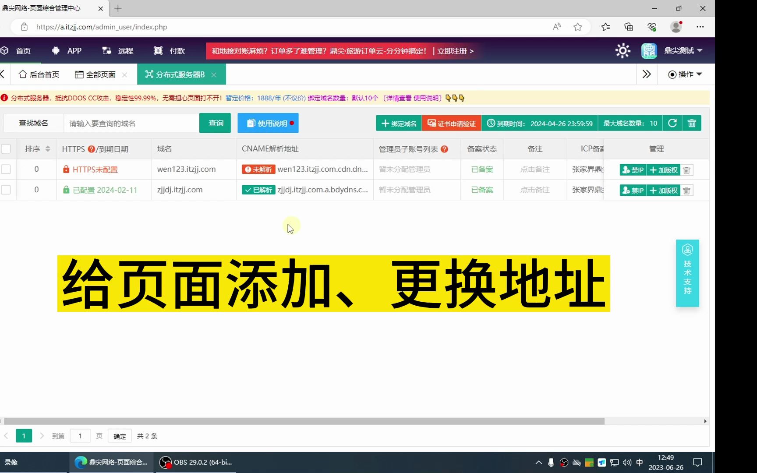Click 加版权 for zjjdj.itzjj.com row
Viewport: 757px width, 473px height.
[x=663, y=191]
